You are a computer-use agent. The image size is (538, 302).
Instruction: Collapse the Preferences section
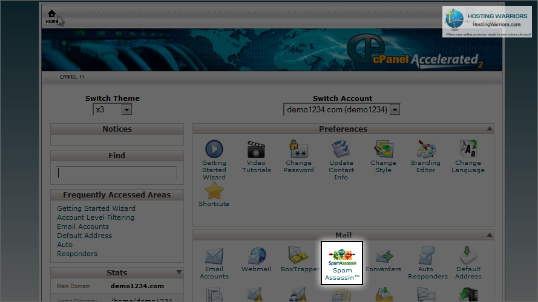coord(489,129)
